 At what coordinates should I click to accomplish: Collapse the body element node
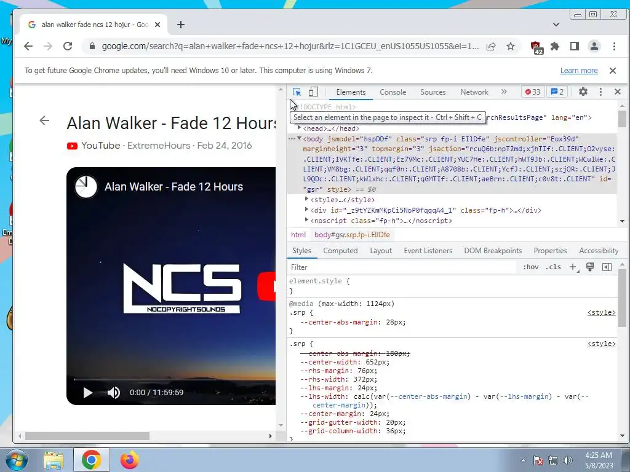(x=299, y=138)
